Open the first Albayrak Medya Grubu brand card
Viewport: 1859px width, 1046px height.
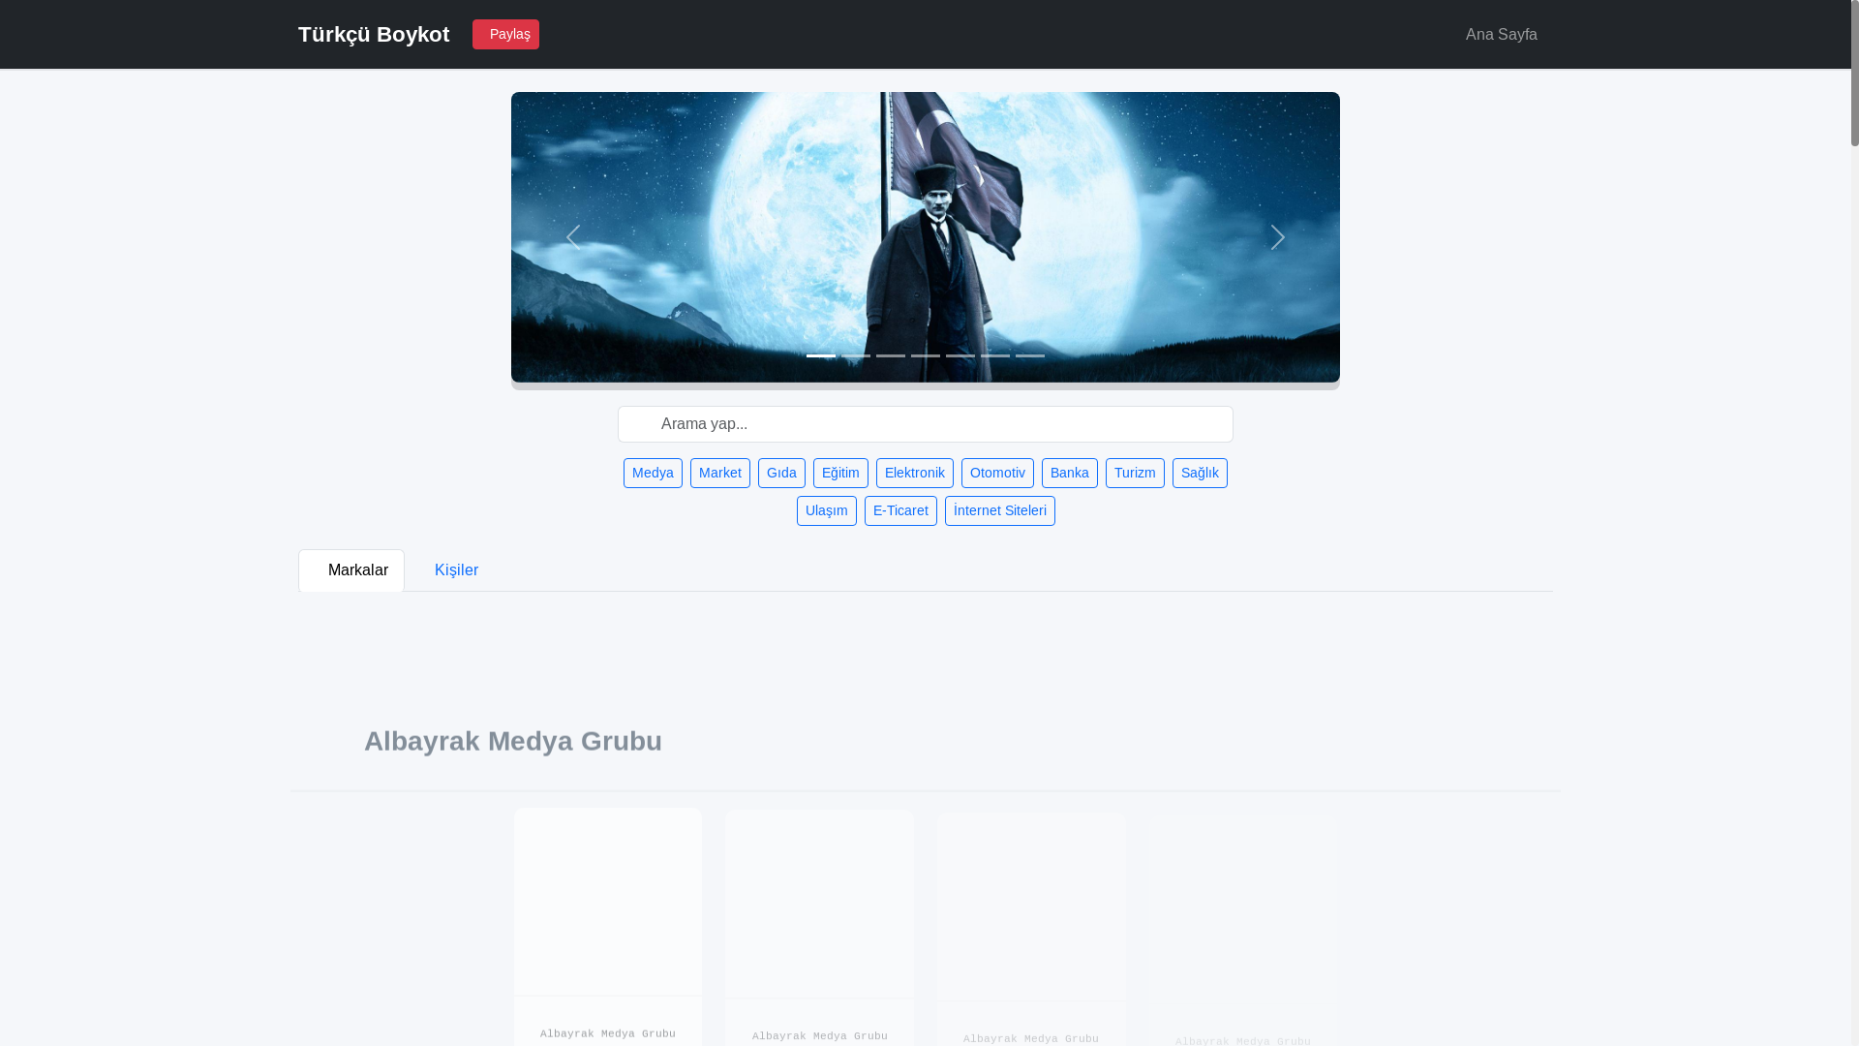point(608,927)
